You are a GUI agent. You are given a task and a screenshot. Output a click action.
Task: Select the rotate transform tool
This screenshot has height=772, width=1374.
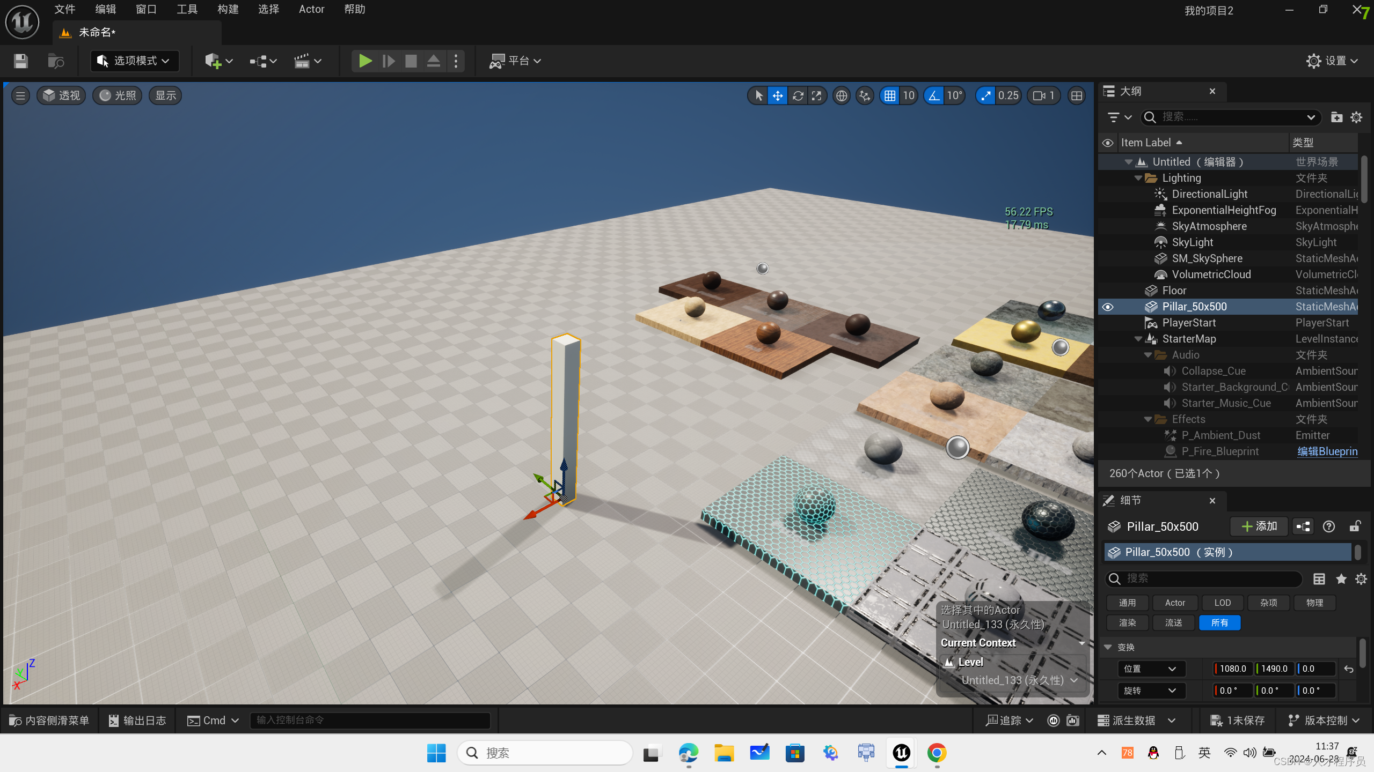tap(798, 96)
